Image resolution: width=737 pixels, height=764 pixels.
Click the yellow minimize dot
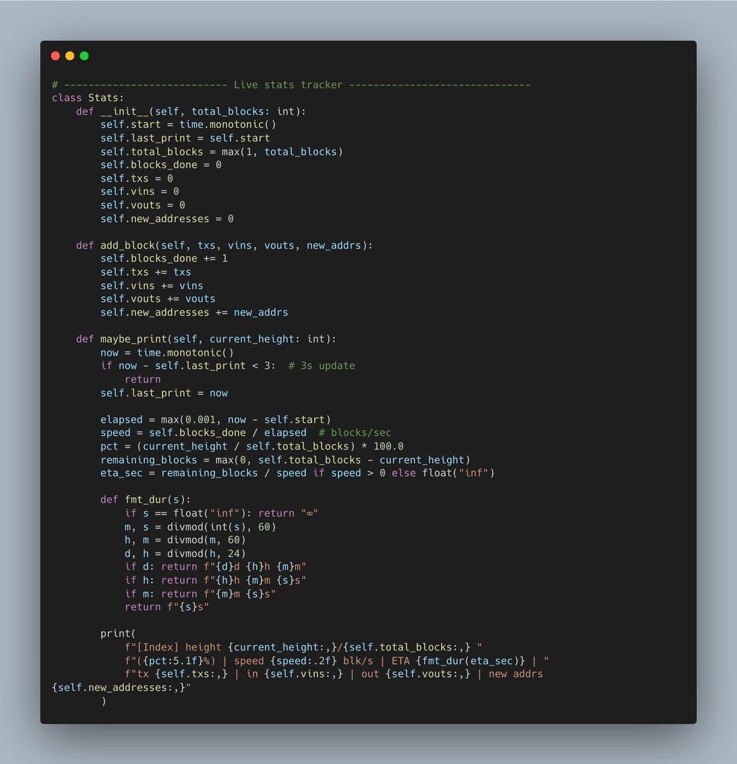point(70,56)
